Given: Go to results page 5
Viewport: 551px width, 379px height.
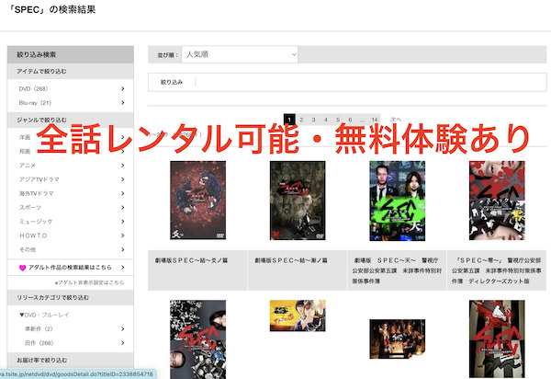Looking at the screenshot, I should [338, 120].
